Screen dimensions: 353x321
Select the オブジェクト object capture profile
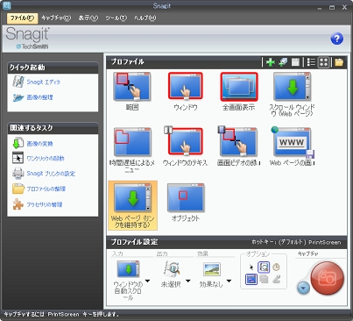186,203
